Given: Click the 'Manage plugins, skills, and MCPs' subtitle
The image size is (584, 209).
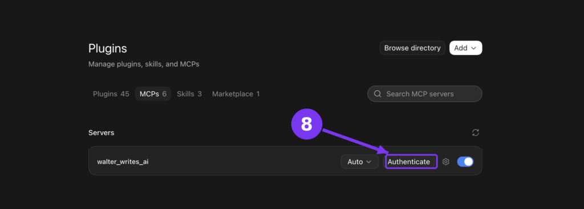Looking at the screenshot, I should coord(144,64).
